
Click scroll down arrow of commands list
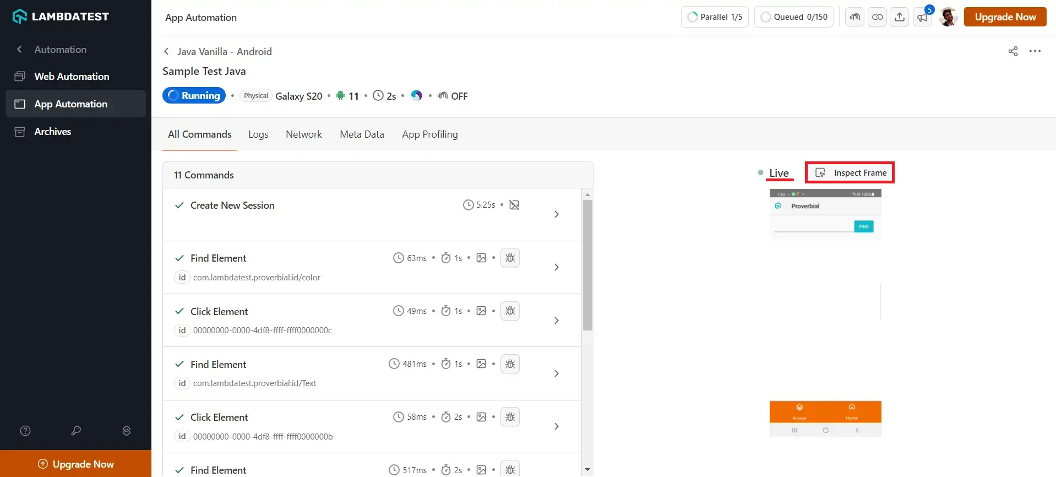[x=587, y=470]
